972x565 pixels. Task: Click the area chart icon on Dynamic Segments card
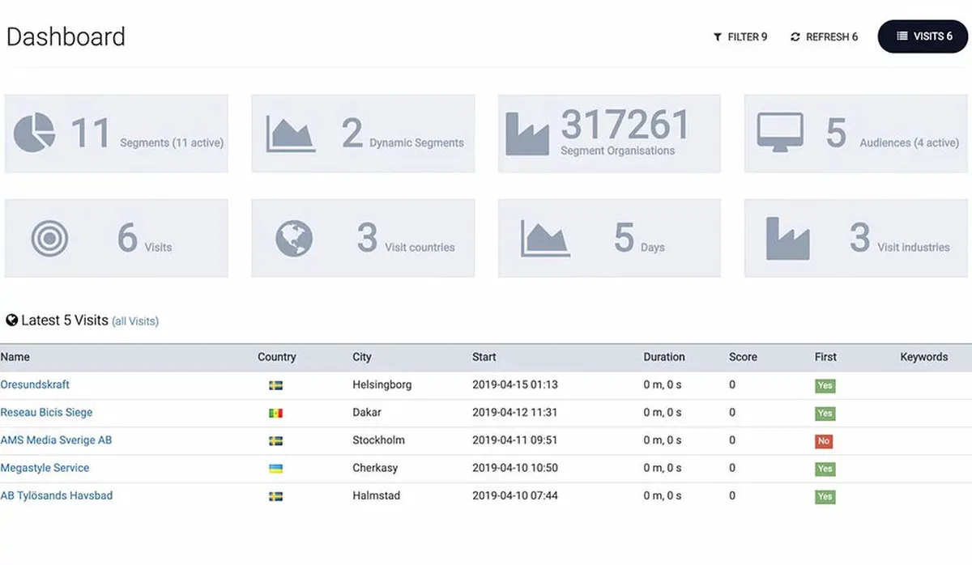[x=291, y=134]
